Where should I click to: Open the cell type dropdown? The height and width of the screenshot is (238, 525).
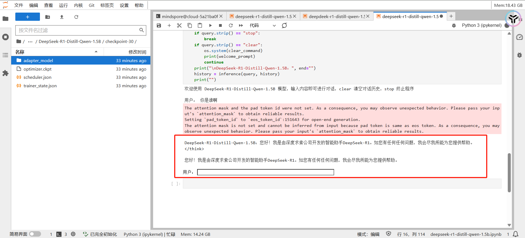point(262,25)
